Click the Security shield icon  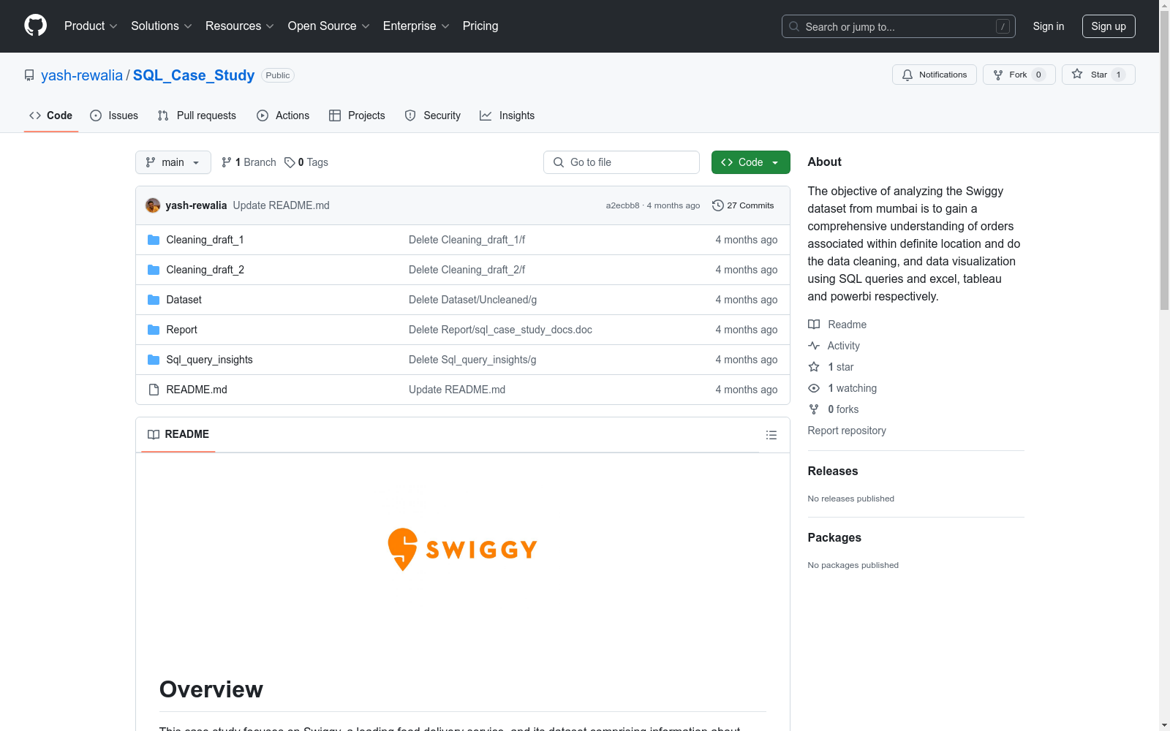pyautogui.click(x=410, y=115)
